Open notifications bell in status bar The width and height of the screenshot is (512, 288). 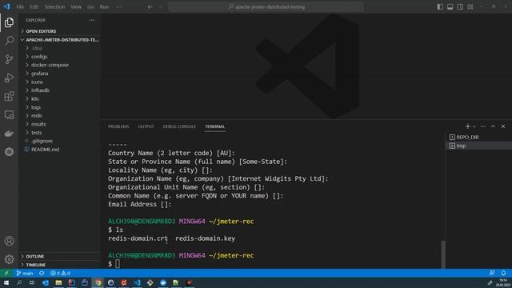[x=503, y=273]
